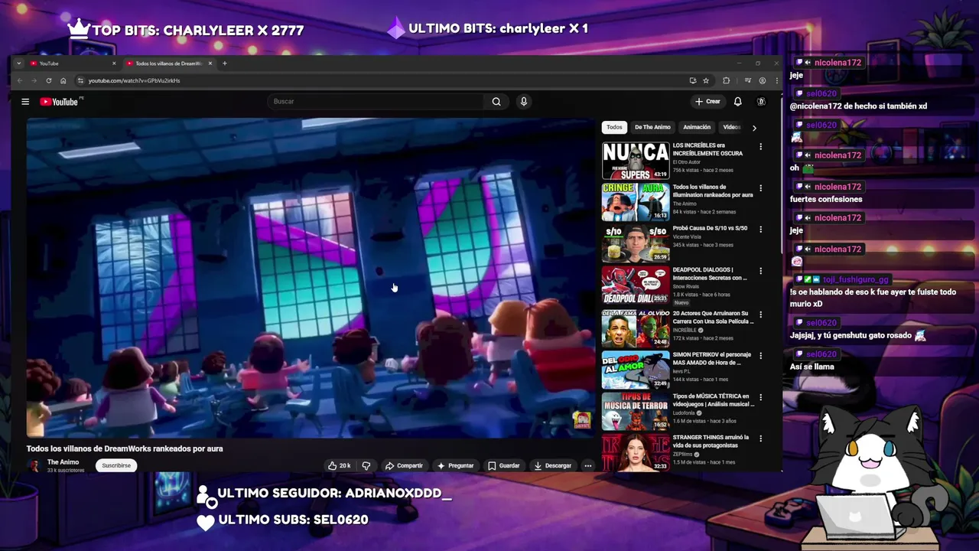This screenshot has height=551, width=979.
Task: Click the browser forward arrow
Action: [x=34, y=80]
